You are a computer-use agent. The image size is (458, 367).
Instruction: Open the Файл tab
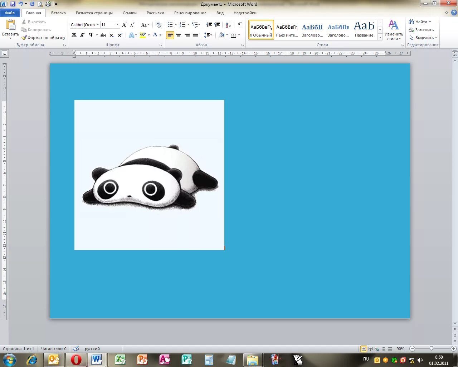pos(10,13)
